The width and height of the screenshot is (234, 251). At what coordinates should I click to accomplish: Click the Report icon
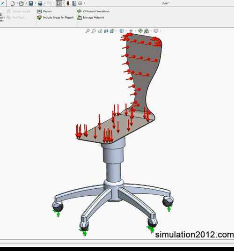[x=39, y=11]
